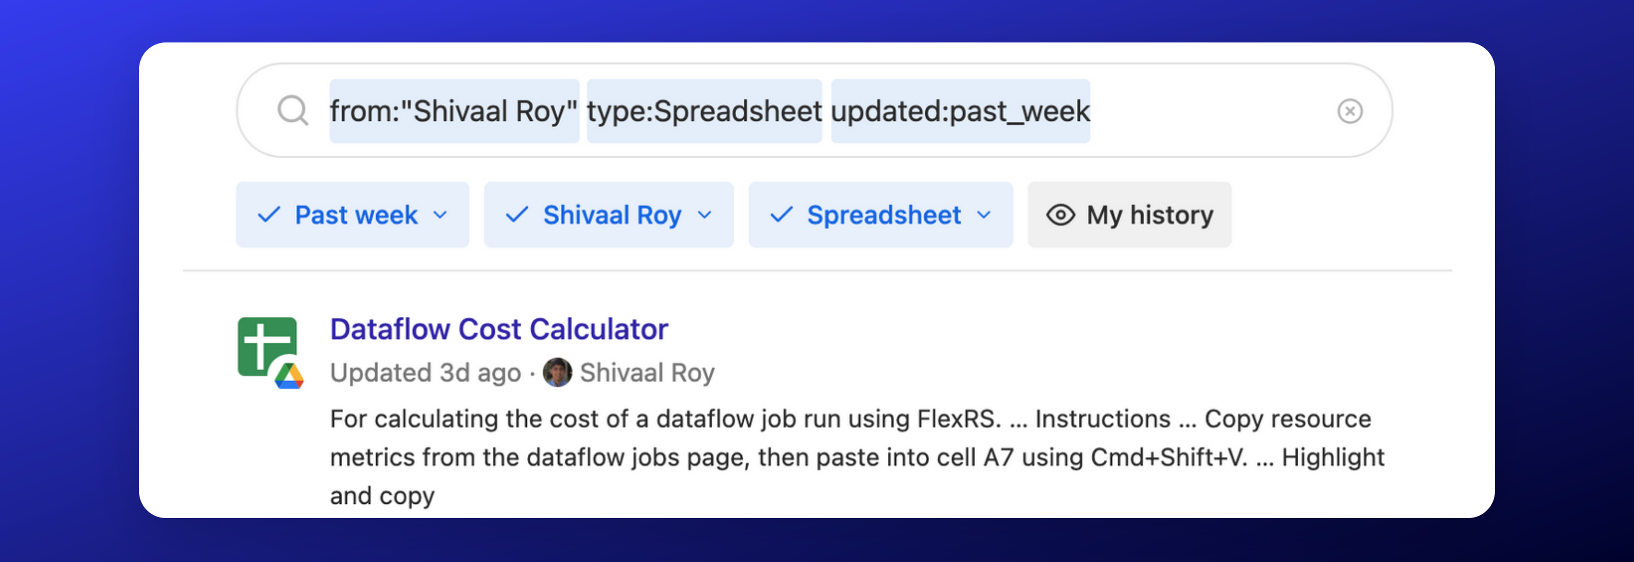Screen dimensions: 1634x562
Task: Select the updated:past_week search token
Action: 960,111
